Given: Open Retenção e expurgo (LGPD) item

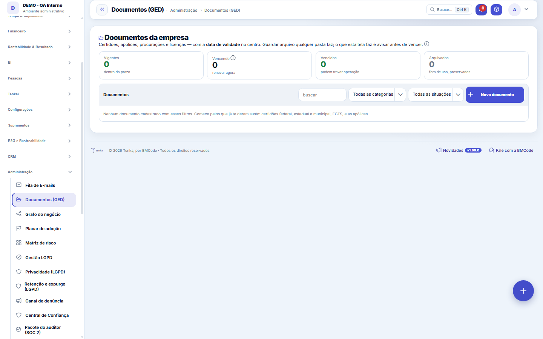Looking at the screenshot, I should point(44,287).
